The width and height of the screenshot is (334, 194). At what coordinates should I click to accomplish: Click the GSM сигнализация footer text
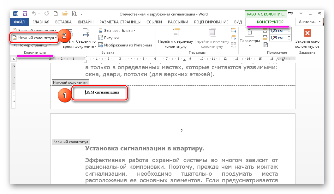click(x=102, y=93)
